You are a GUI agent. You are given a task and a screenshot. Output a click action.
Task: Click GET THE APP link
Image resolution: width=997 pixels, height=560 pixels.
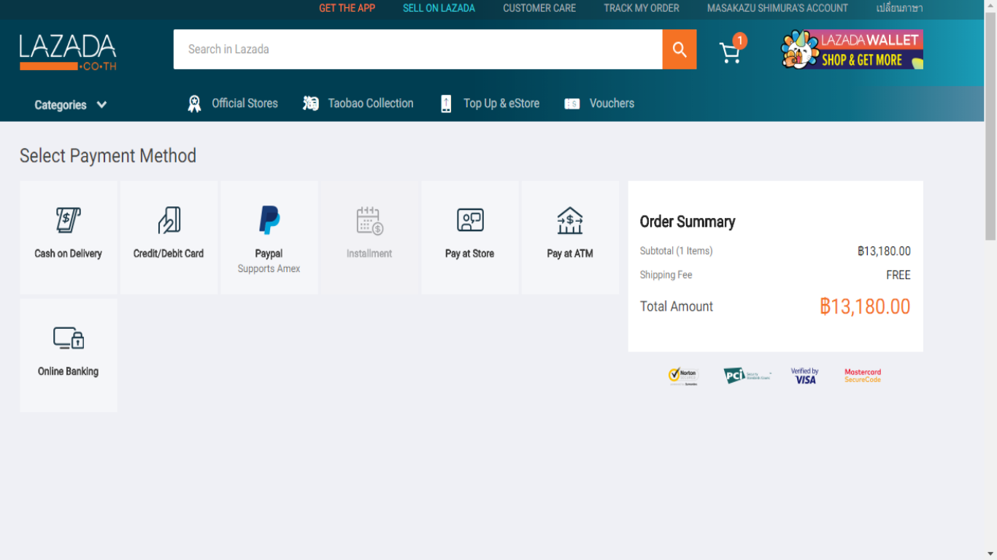tap(347, 8)
